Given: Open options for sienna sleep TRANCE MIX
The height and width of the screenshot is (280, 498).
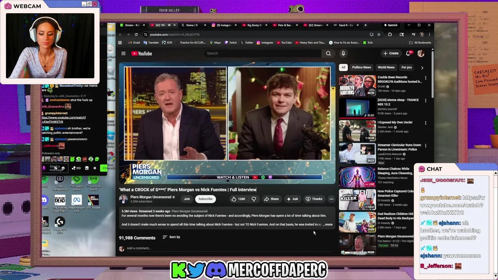Looking at the screenshot, I should [x=425, y=101].
